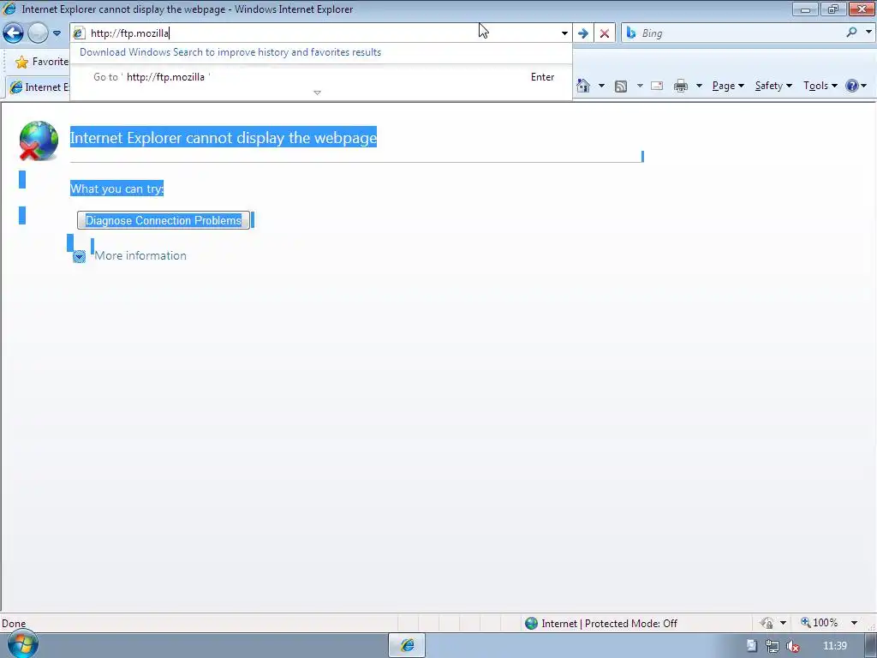Screen dimensions: 877x658
Task: Click the RSS feeds icon
Action: (x=621, y=86)
